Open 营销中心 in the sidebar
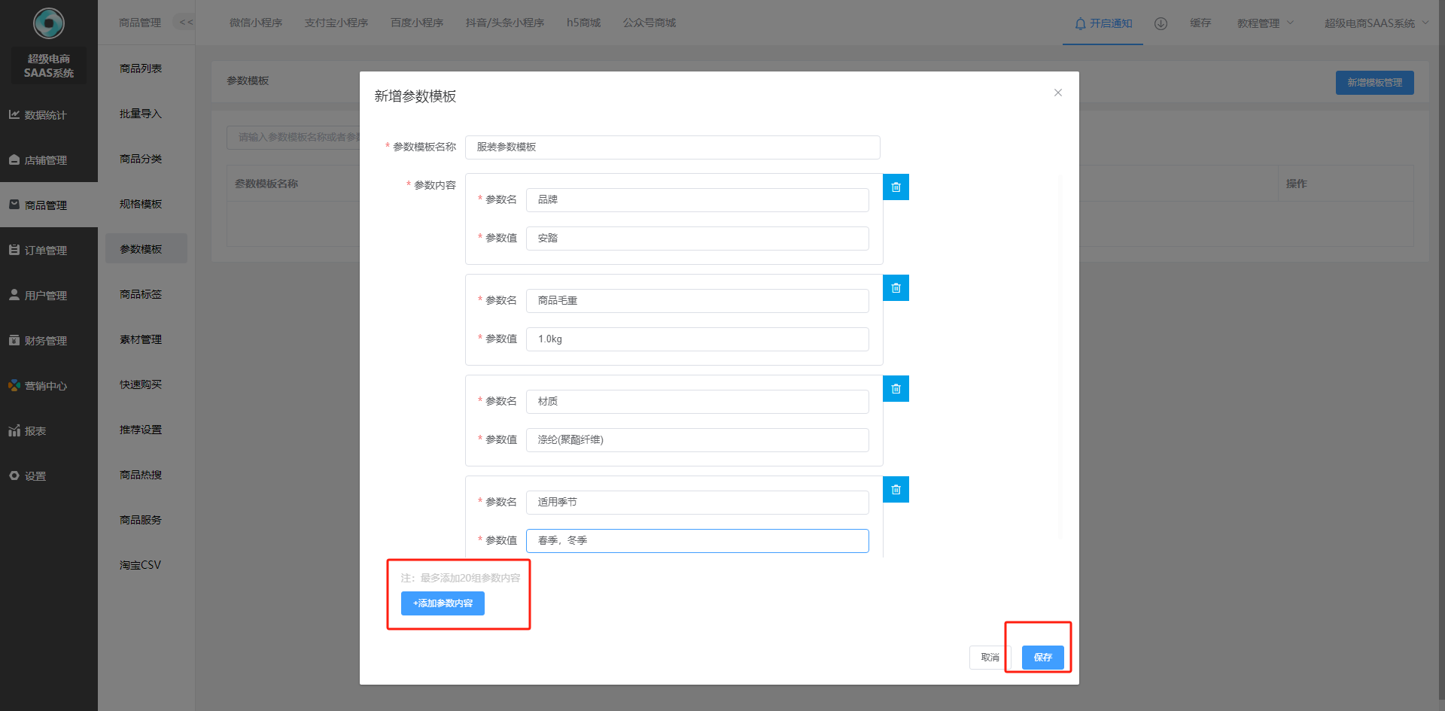Viewport: 1445px width, 711px height. click(45, 386)
